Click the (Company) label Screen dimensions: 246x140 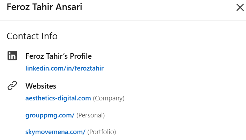[109, 98]
